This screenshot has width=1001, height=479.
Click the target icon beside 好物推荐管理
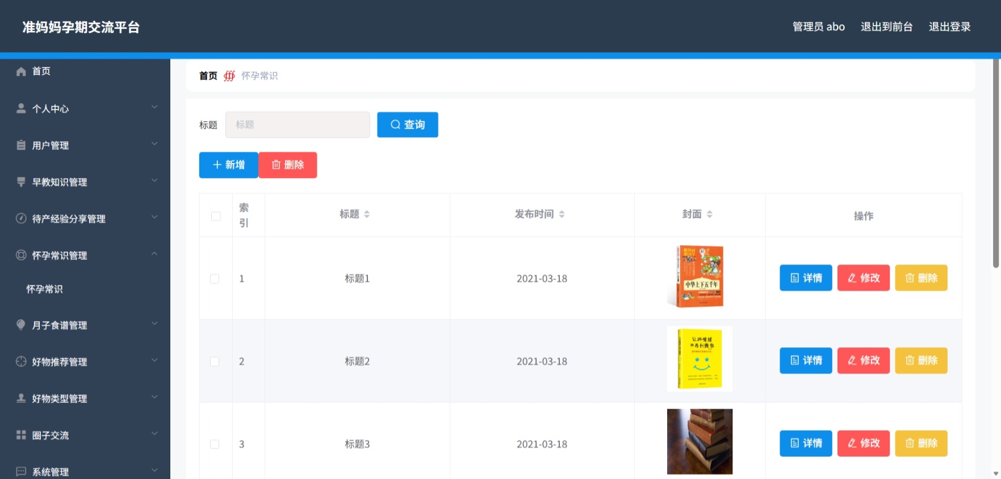(21, 362)
